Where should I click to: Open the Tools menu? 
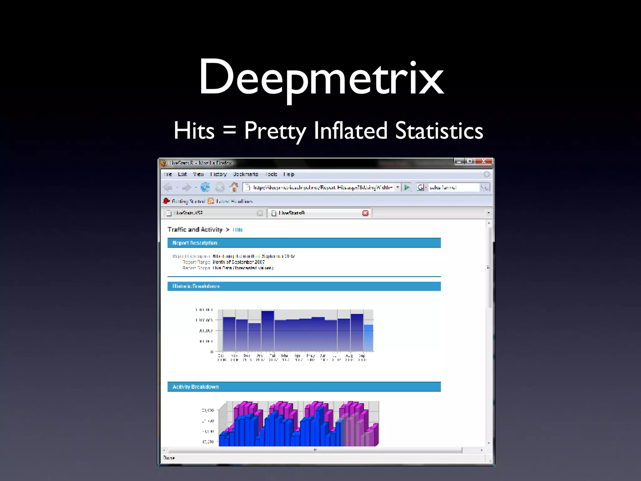[x=271, y=174]
